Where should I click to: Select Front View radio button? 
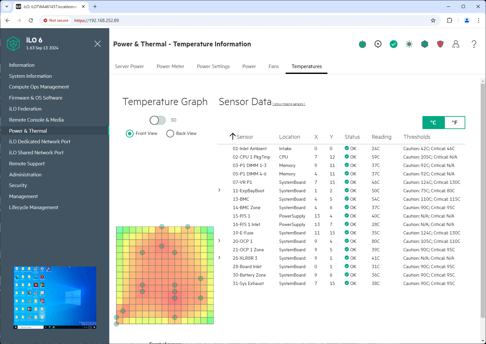point(130,134)
